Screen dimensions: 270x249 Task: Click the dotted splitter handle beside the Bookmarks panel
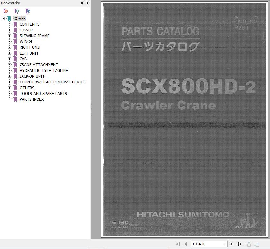[92, 107]
